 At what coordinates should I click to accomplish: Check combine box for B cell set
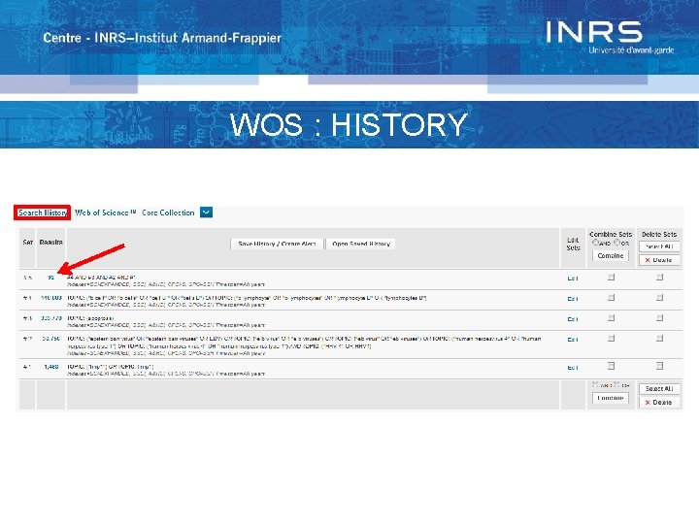tap(612, 297)
